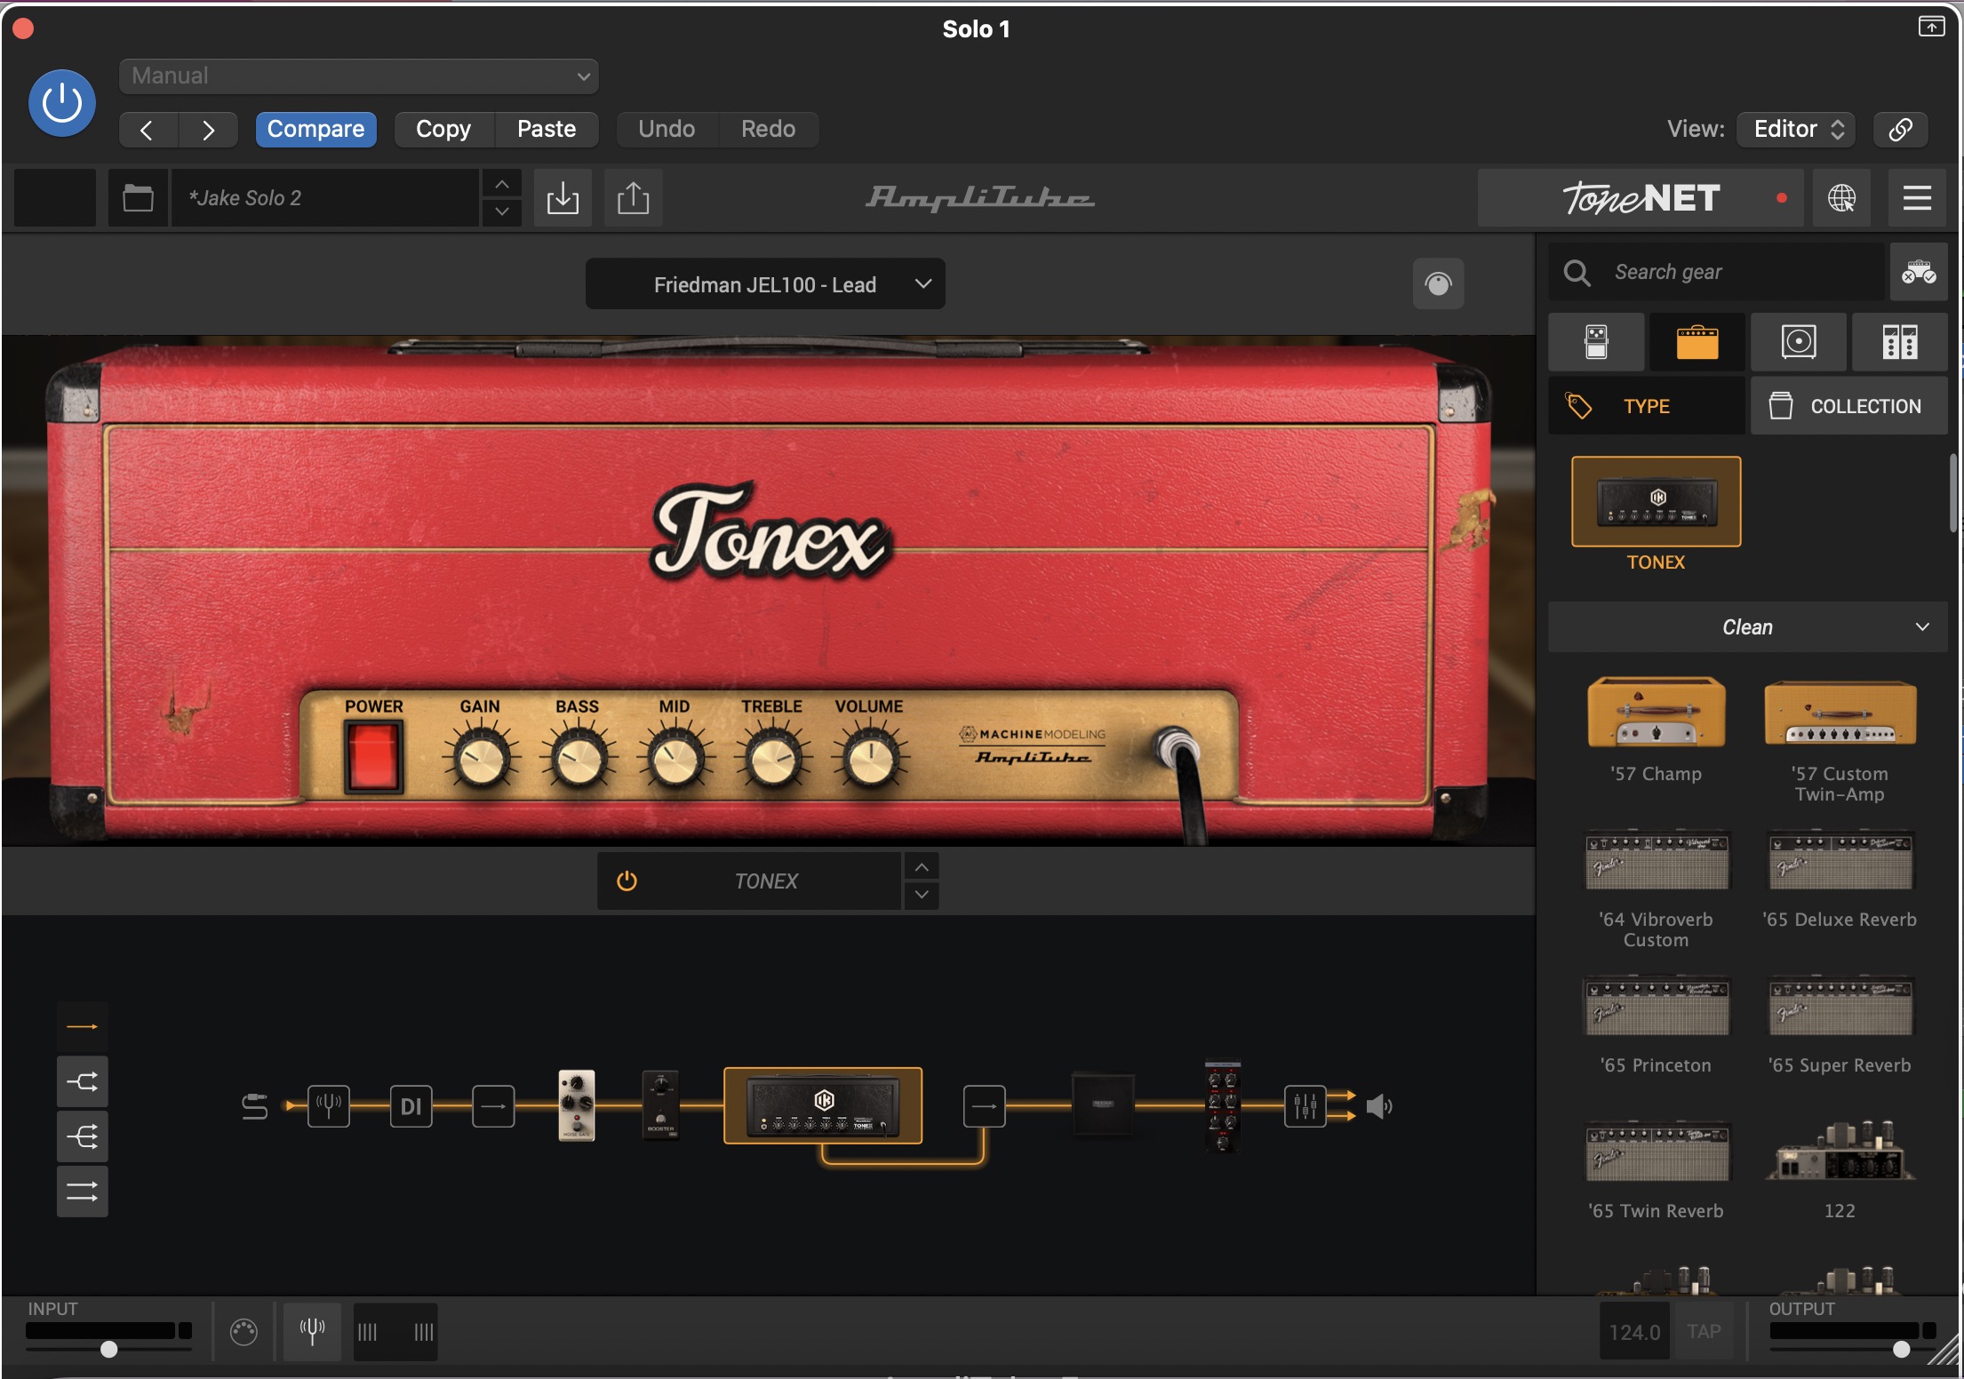Image resolution: width=1964 pixels, height=1379 pixels.
Task: Open the mixer block in chain
Action: [1305, 1106]
